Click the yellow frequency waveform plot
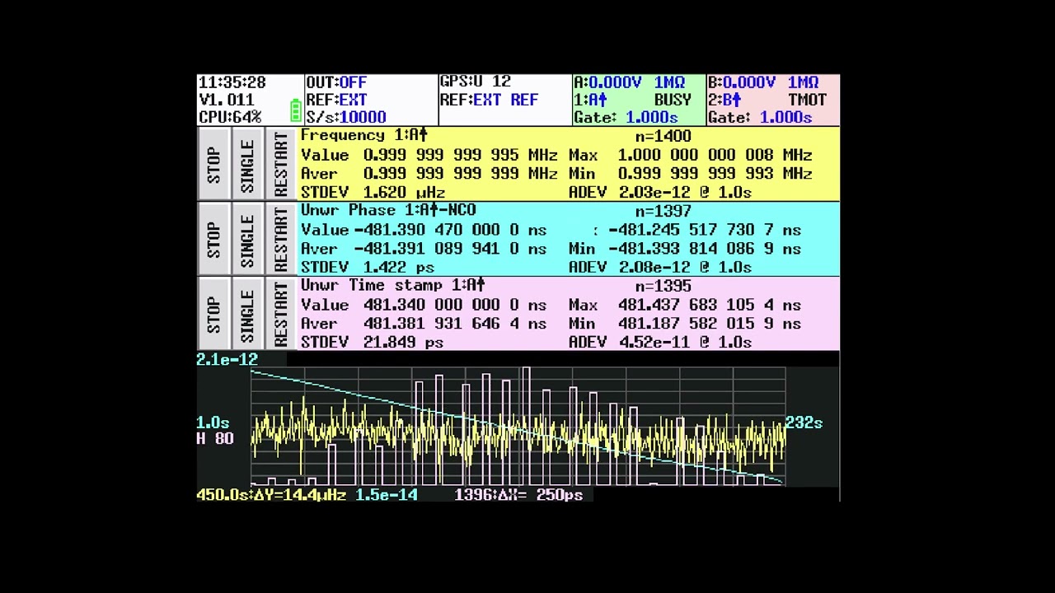1055x593 pixels. point(518,437)
